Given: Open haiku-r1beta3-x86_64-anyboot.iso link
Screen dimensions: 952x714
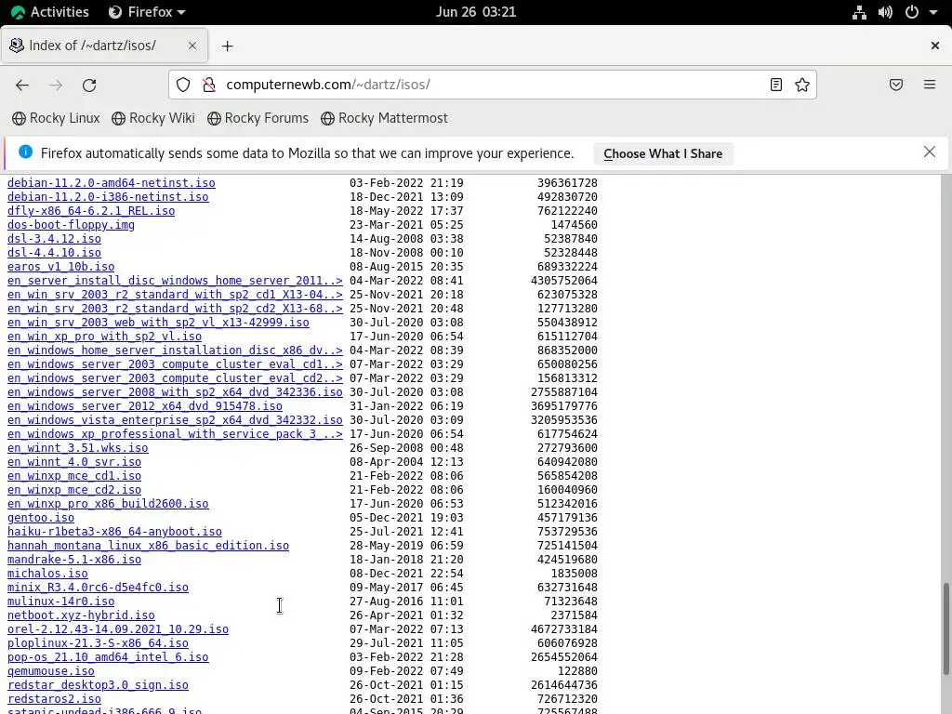Looking at the screenshot, I should tap(114, 532).
